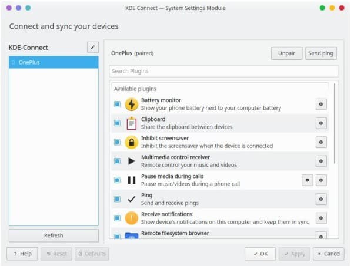351x266 pixels.
Task: Click the Battery monitor lightning bolt icon
Action: [131, 104]
